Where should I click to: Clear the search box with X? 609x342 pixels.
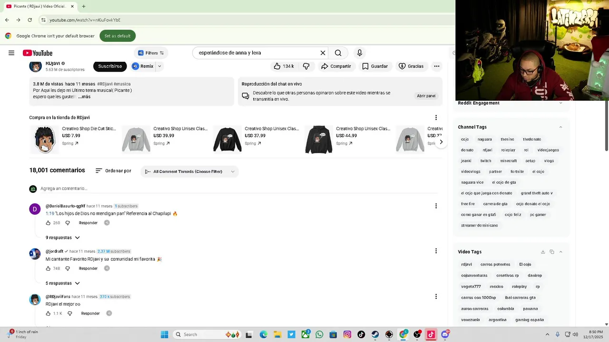[x=323, y=53]
